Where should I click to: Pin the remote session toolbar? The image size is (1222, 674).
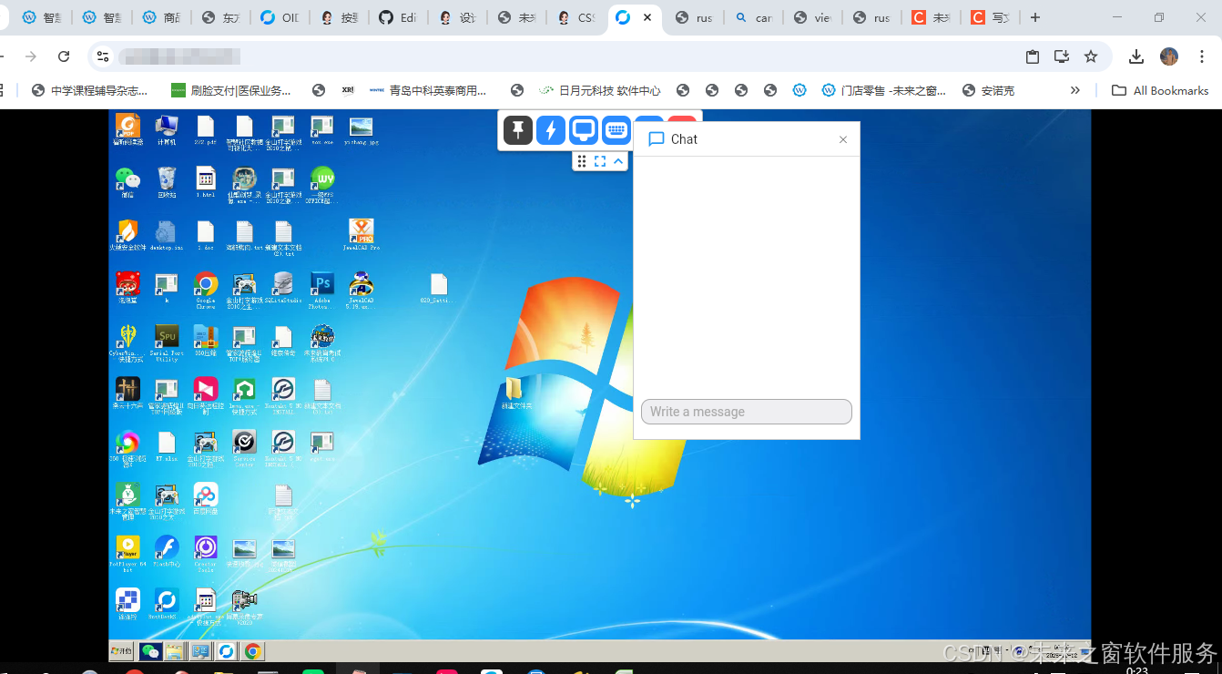pyautogui.click(x=517, y=130)
